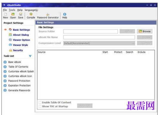Click the house icon beside Basic Settings
Viewport: 160px width, 115px height.
pyautogui.click(x=10, y=30)
